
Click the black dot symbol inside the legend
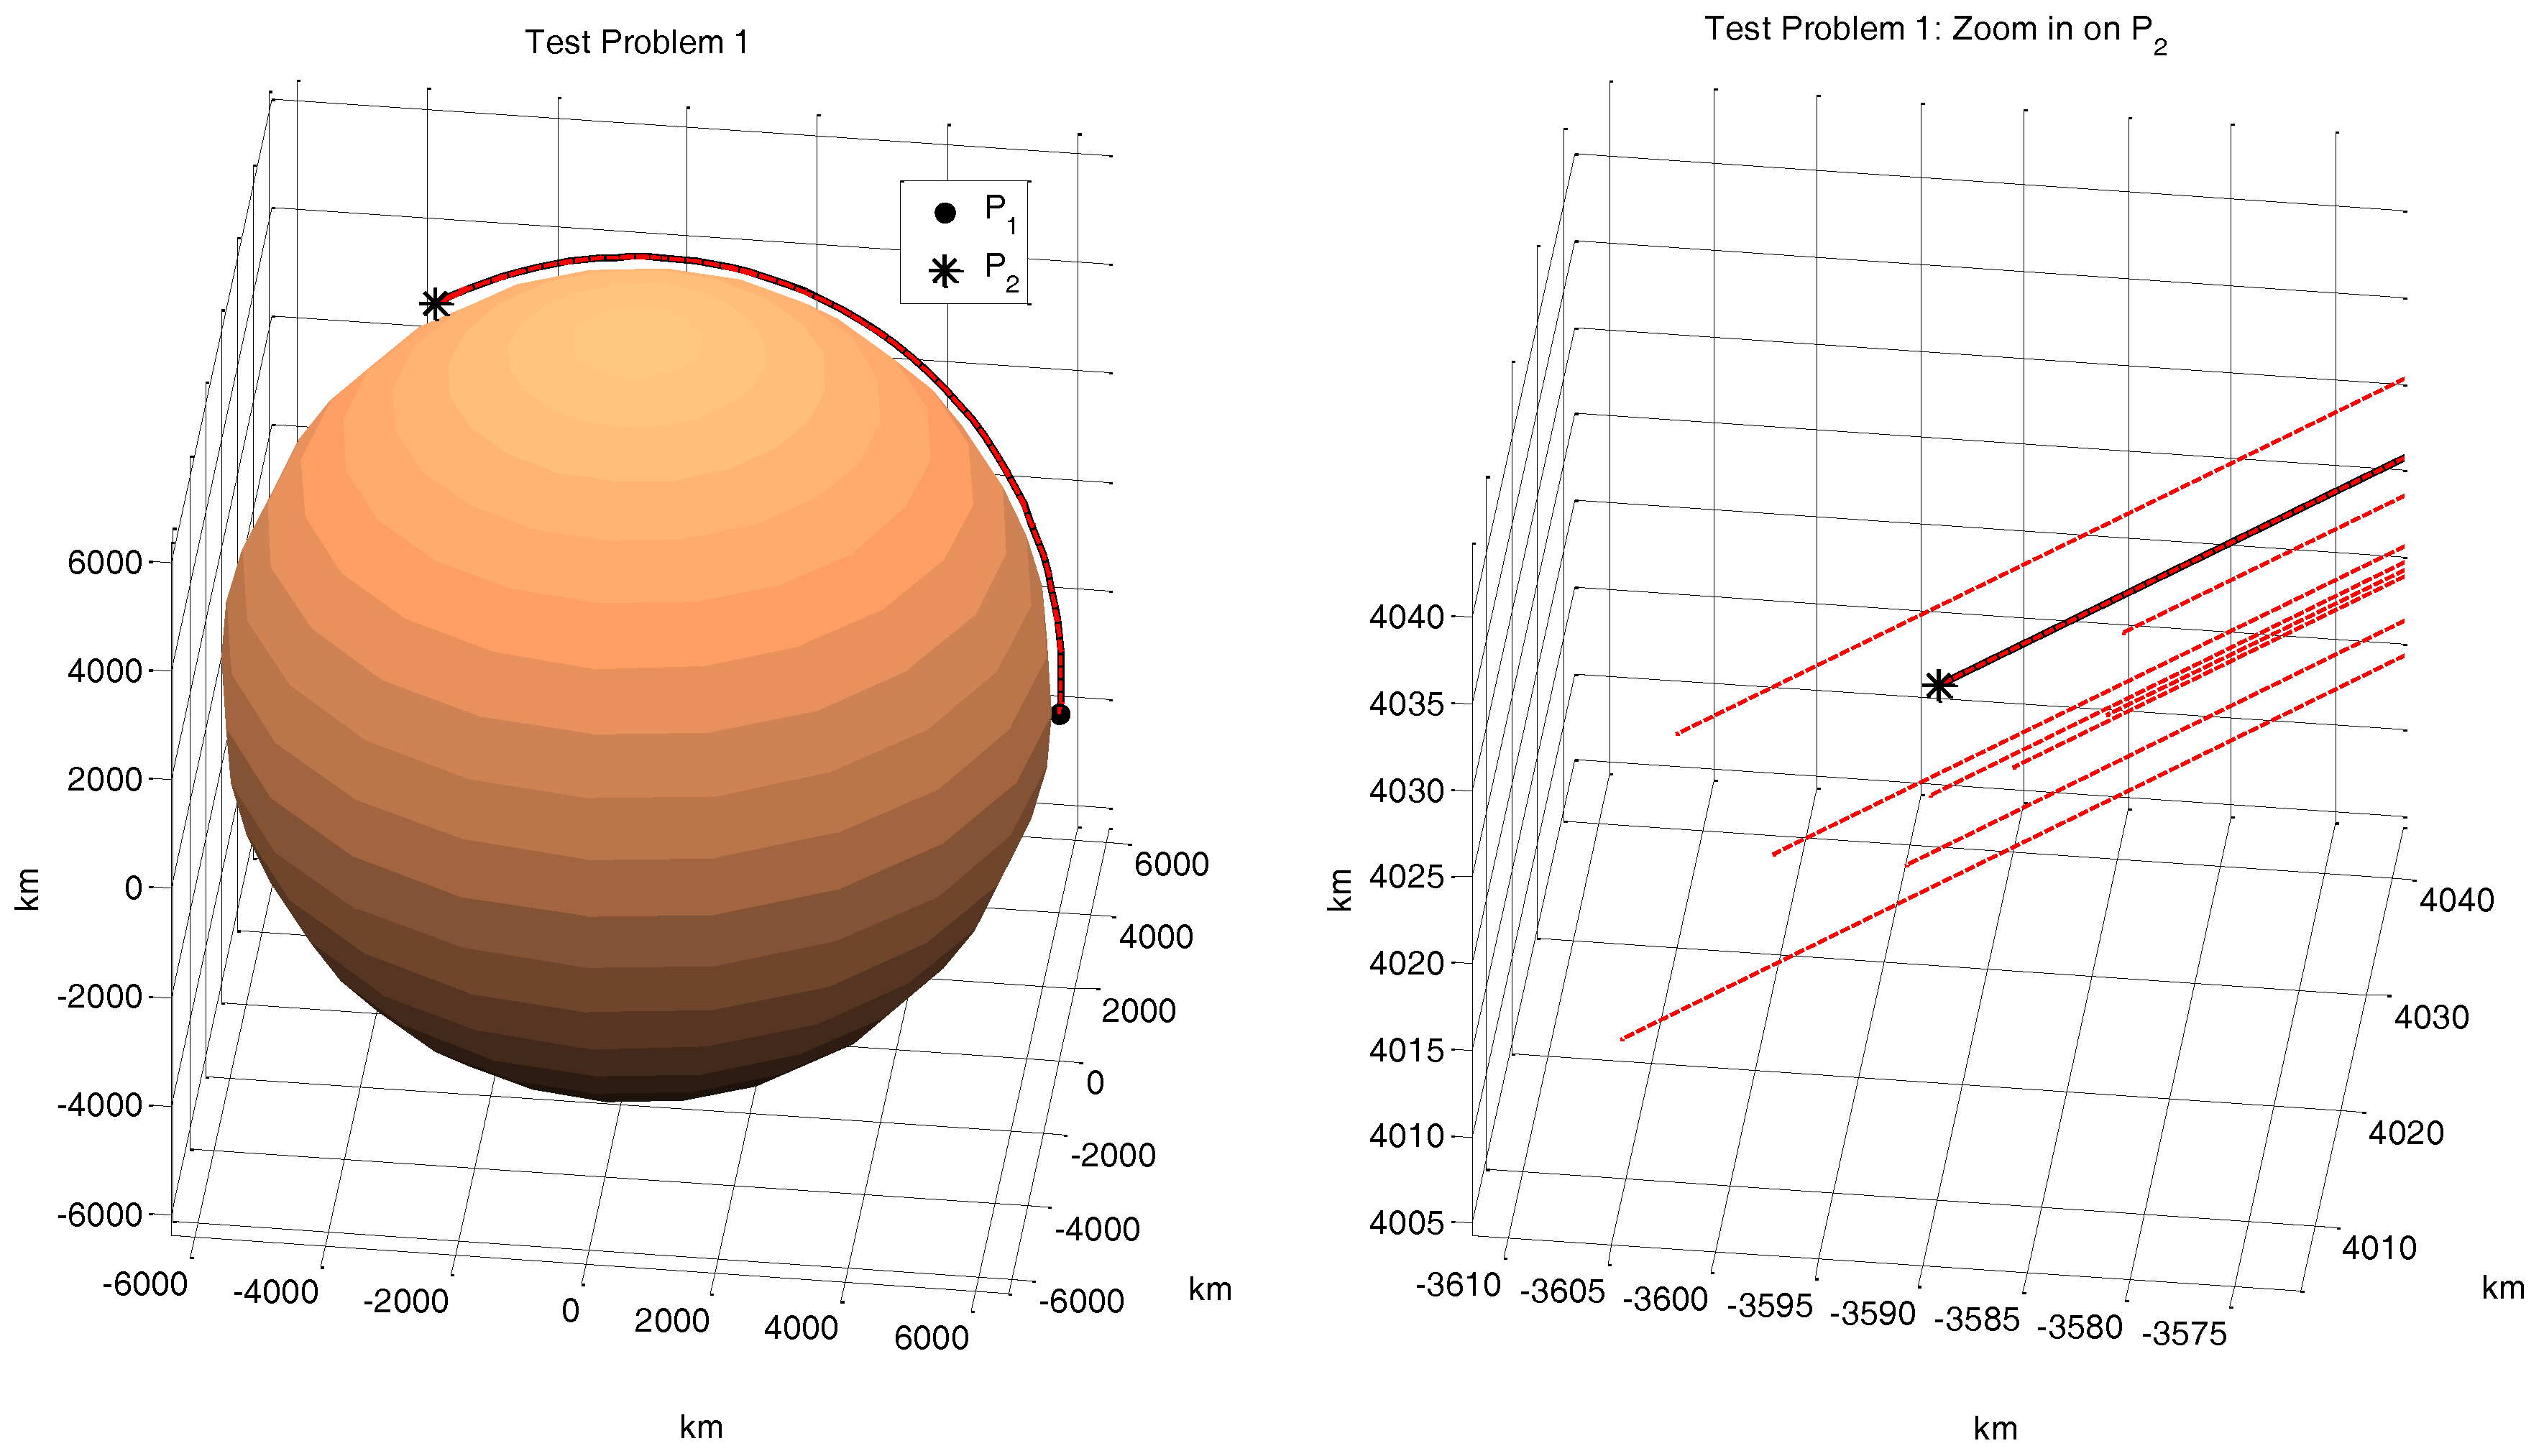[945, 212]
